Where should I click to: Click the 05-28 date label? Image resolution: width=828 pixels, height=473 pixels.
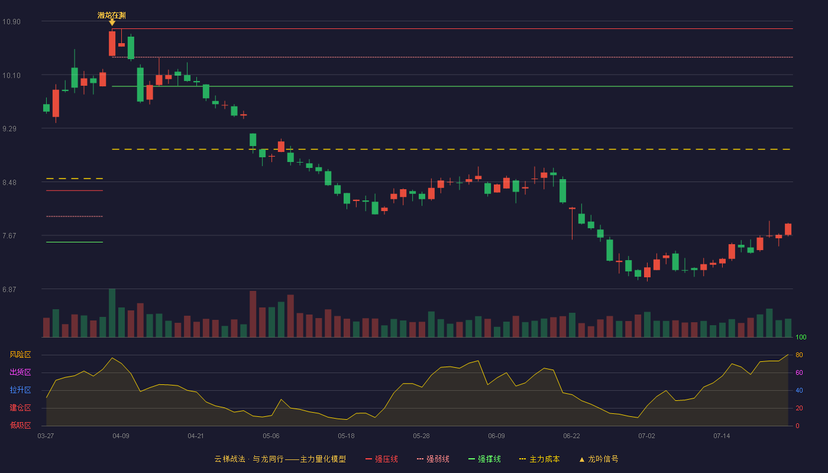[x=421, y=436]
